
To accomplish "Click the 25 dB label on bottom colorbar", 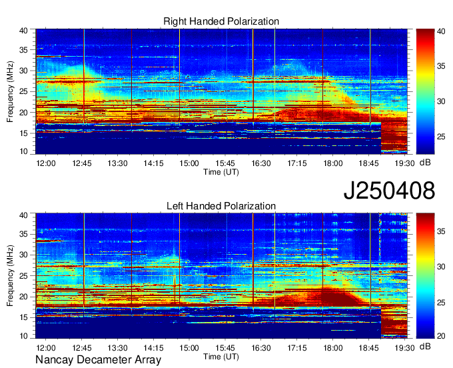I will 441,303.
